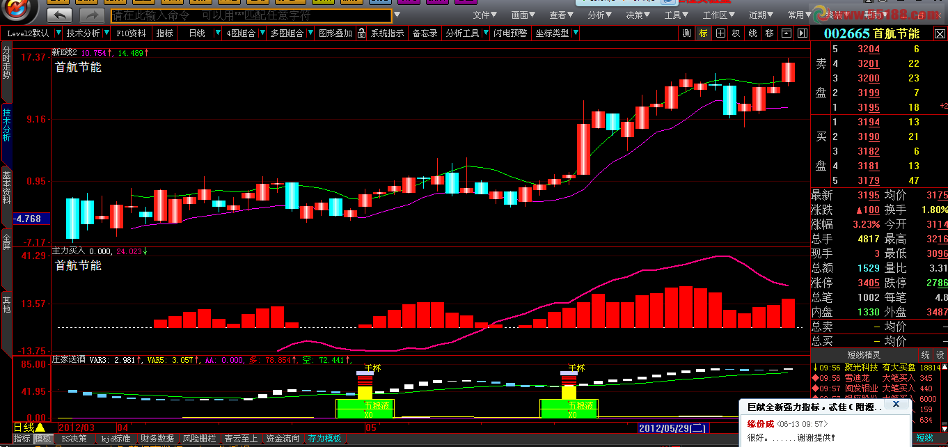The image size is (948, 447).
Task: Select the 线 line drawing icon
Action: coord(752,33)
